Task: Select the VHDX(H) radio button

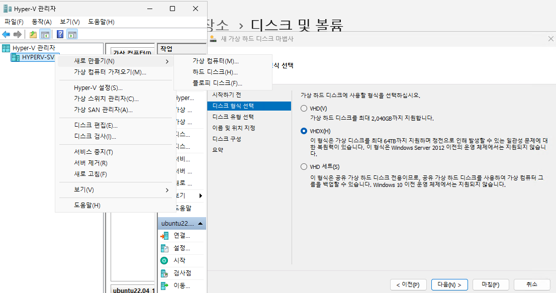Action: (x=304, y=131)
